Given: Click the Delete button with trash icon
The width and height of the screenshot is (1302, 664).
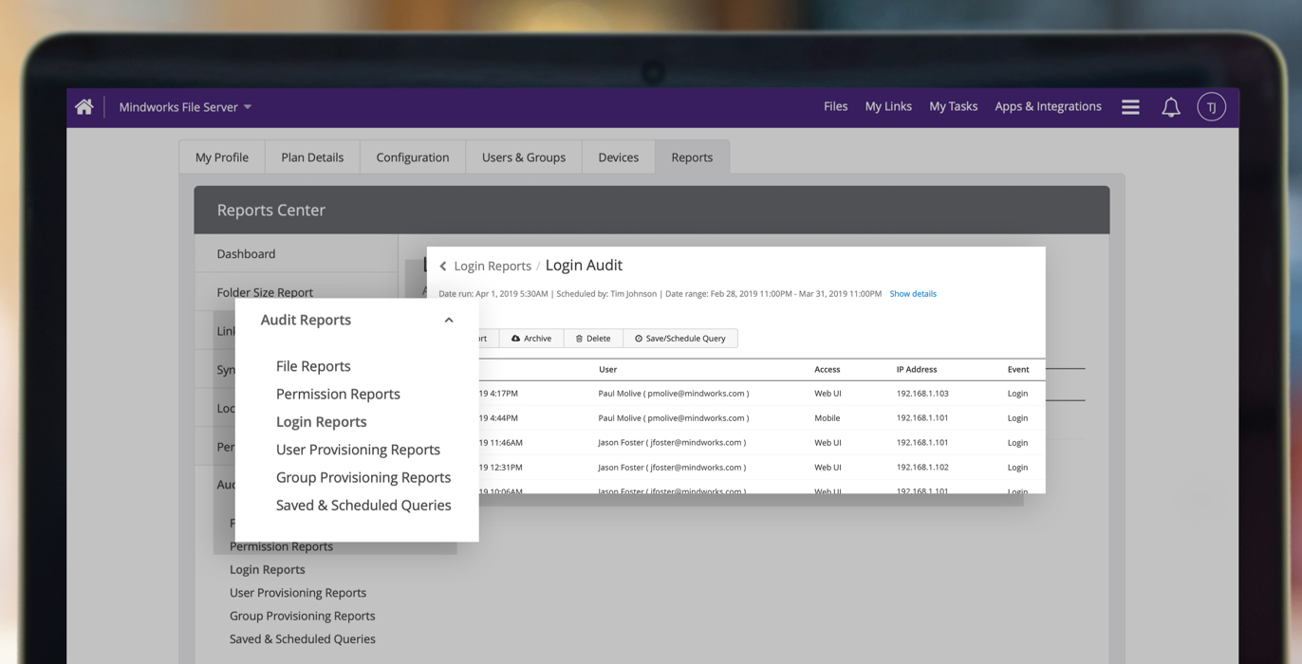Looking at the screenshot, I should [x=593, y=339].
